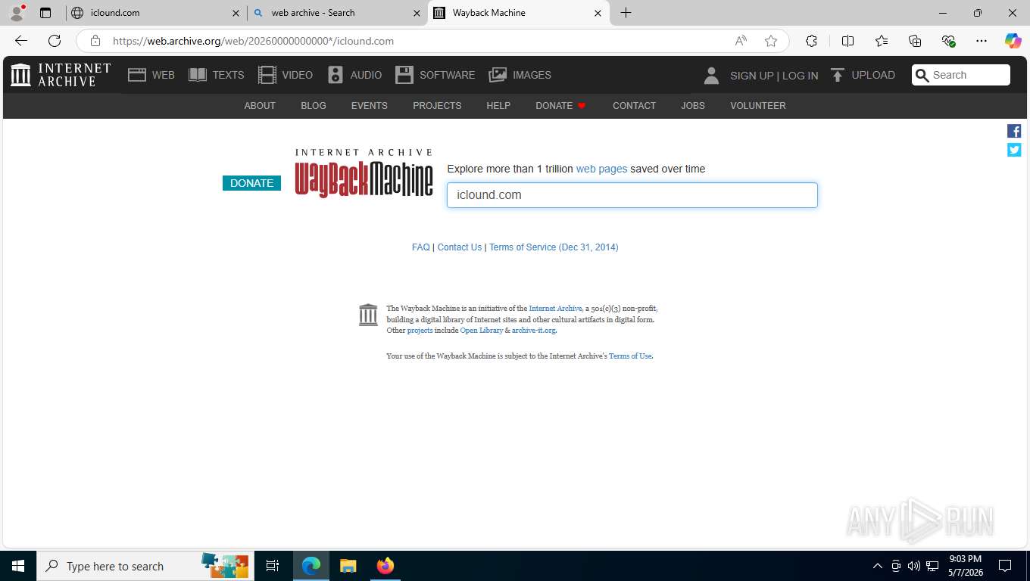Open a new browser tab
The image size is (1030, 581).
pyautogui.click(x=626, y=13)
